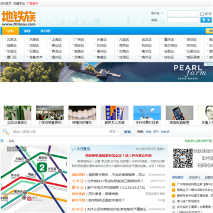Switch to the 点击排行 ranking tab

pos(194,177)
